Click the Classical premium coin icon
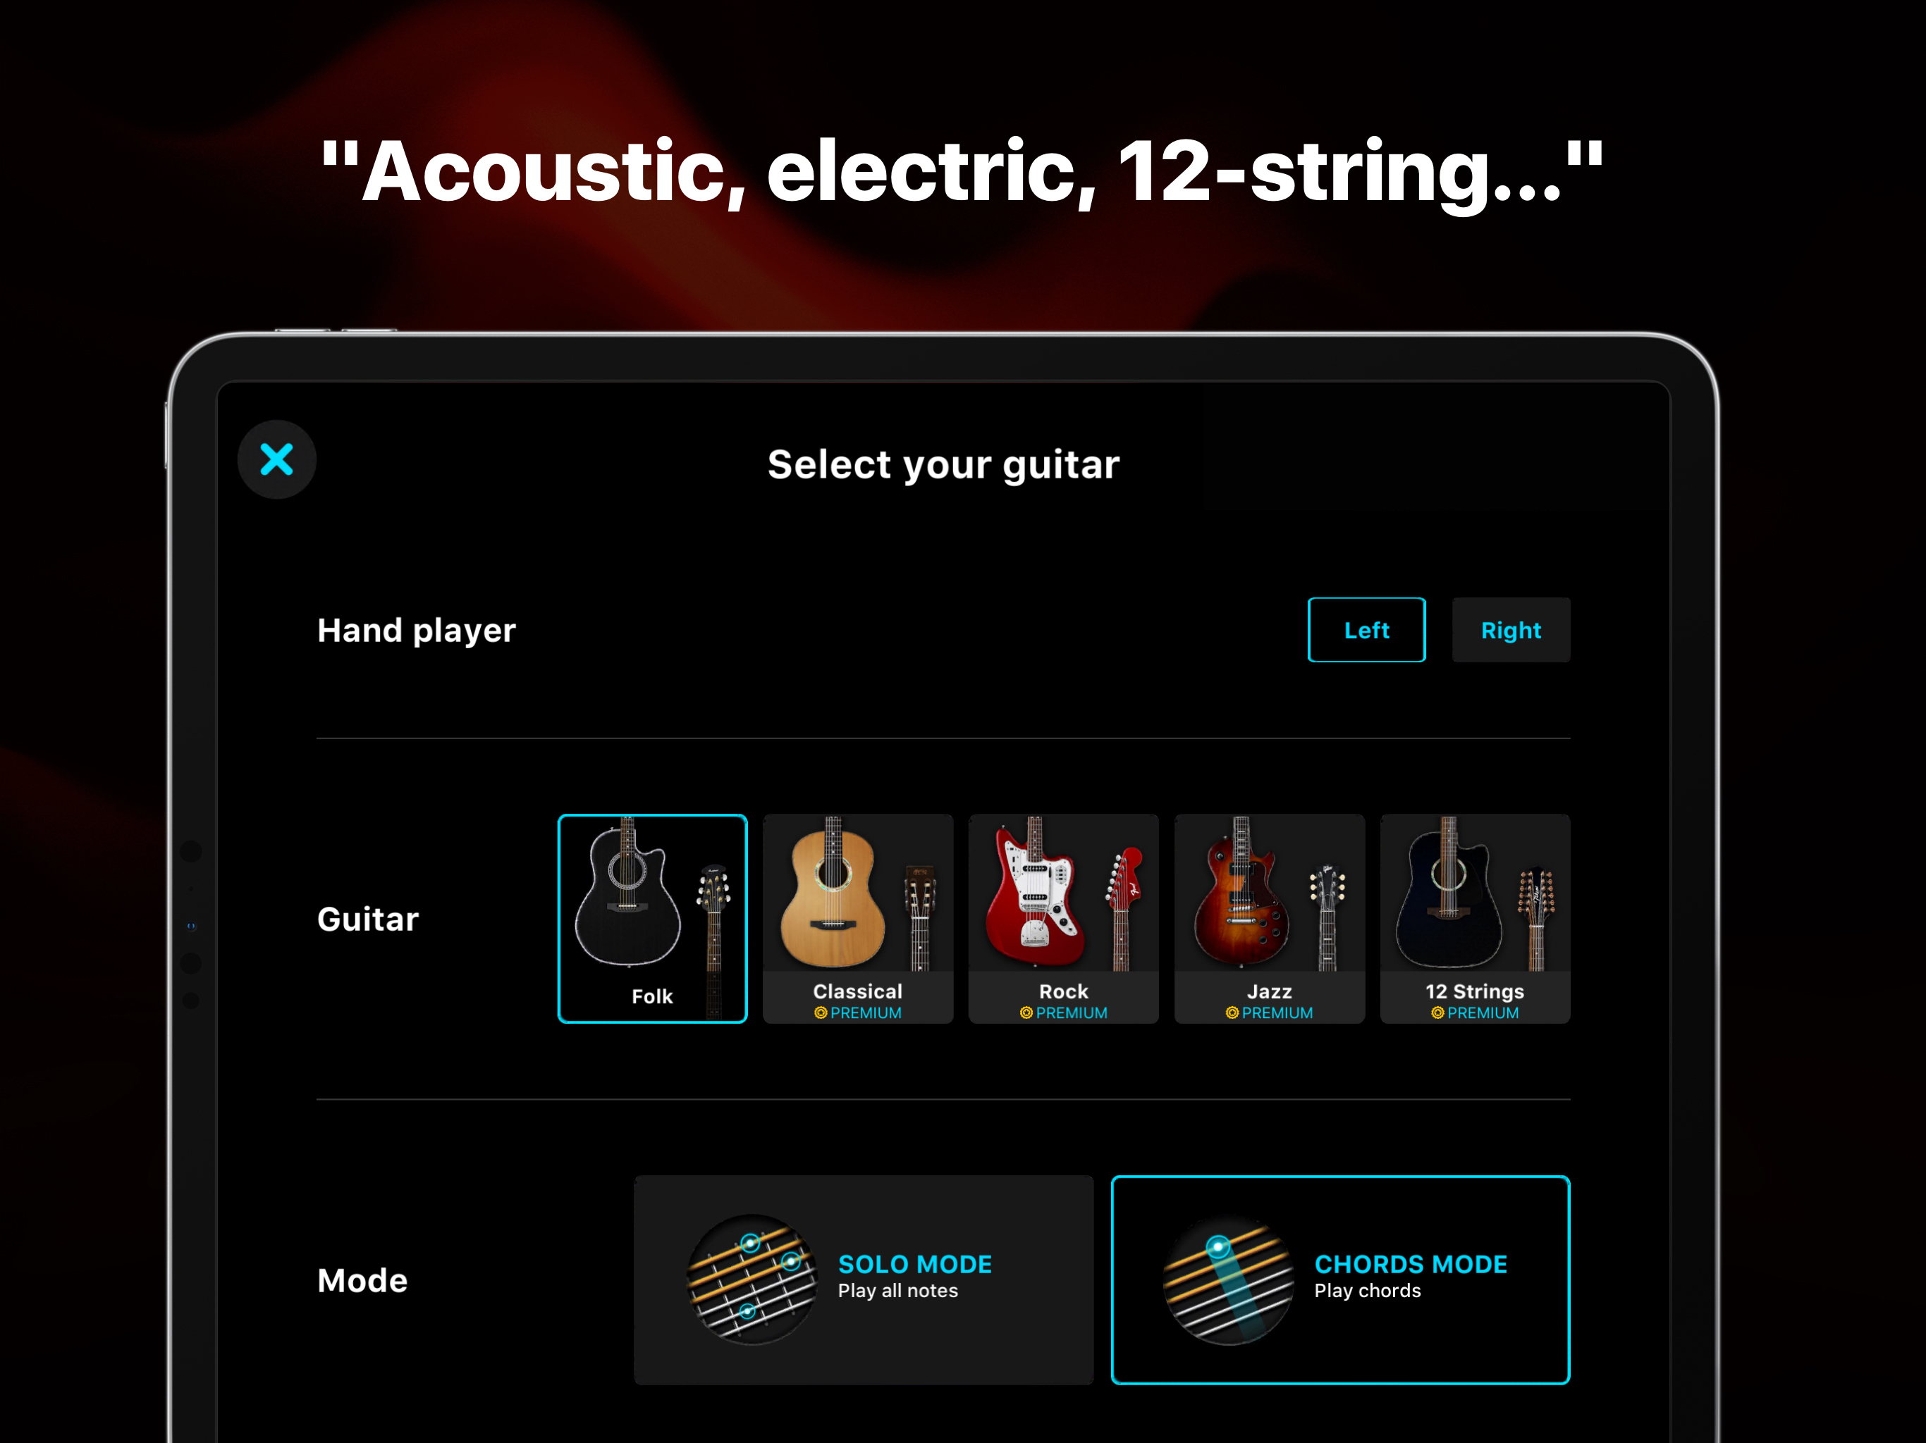 point(820,1013)
